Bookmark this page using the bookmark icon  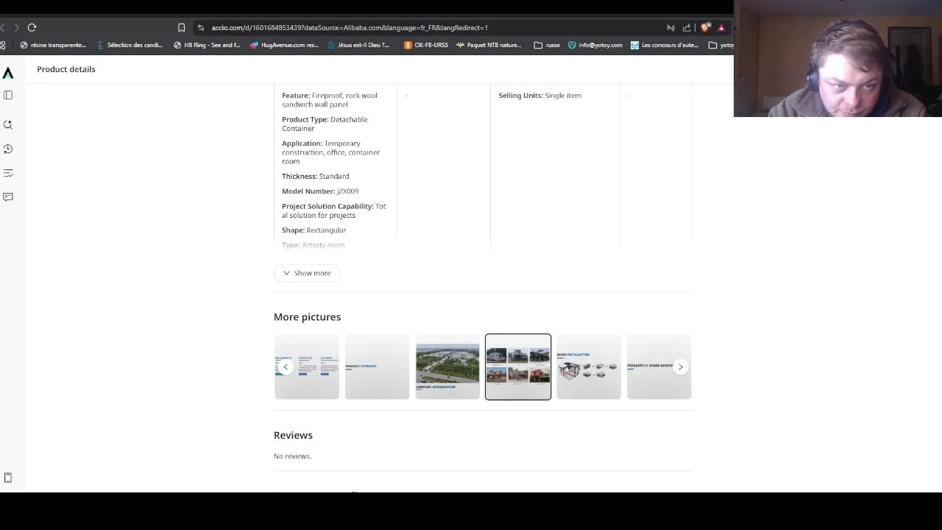[181, 27]
